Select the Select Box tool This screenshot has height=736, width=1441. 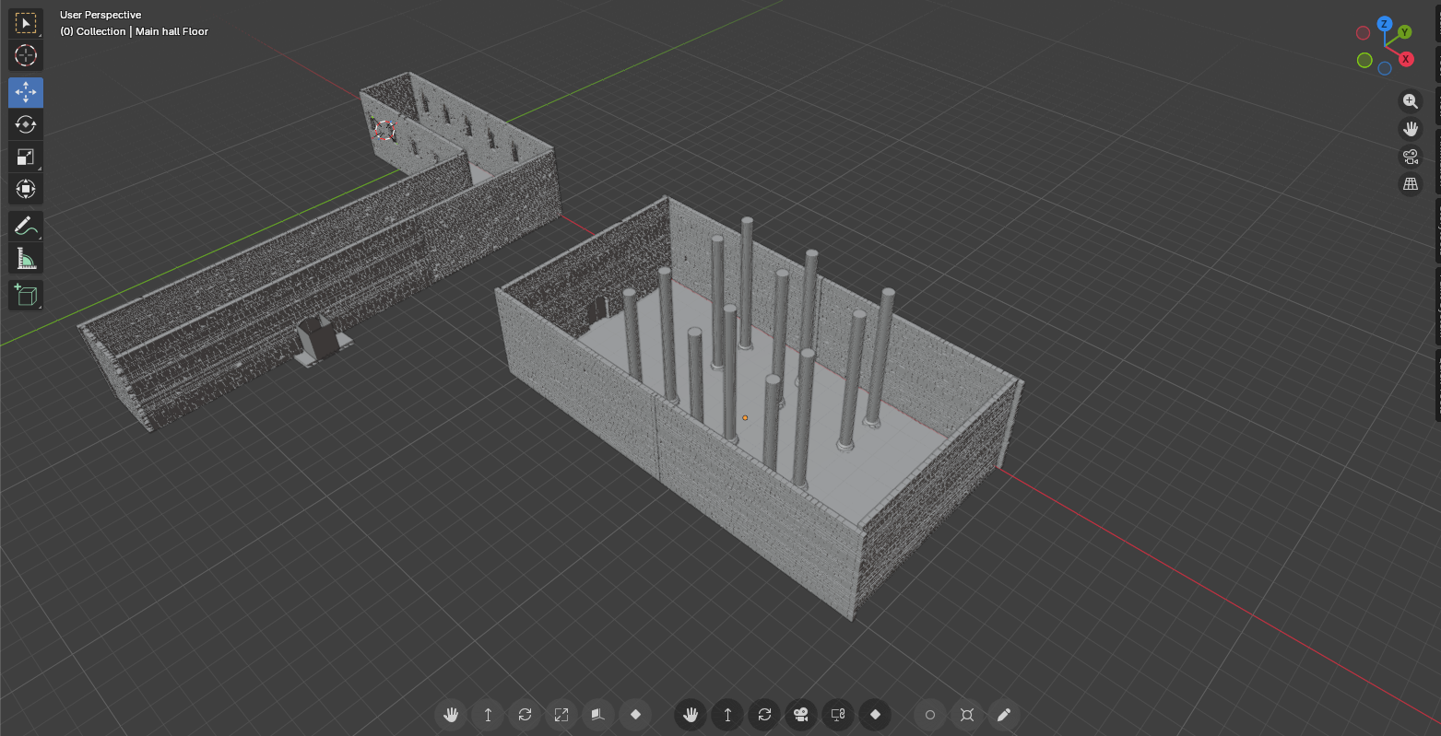26,23
